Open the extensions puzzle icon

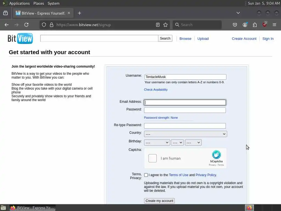[x=255, y=25]
